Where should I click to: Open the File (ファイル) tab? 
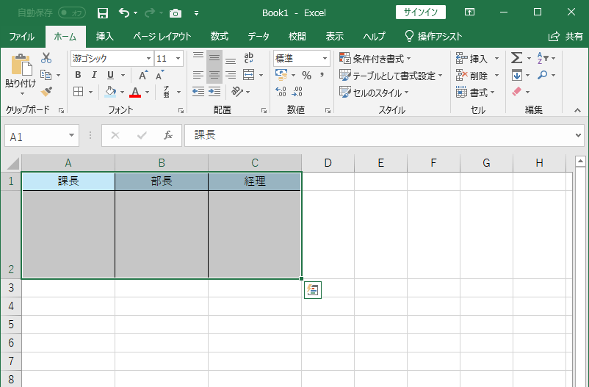(22, 37)
